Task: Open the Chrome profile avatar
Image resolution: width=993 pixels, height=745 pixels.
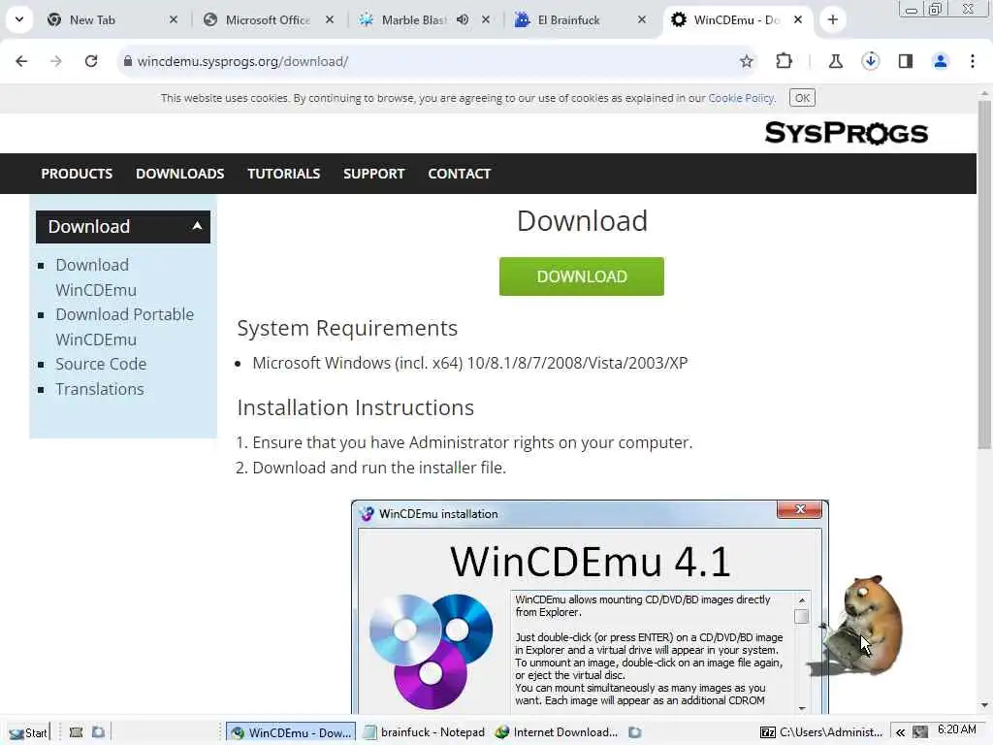Action: pyautogui.click(x=941, y=61)
